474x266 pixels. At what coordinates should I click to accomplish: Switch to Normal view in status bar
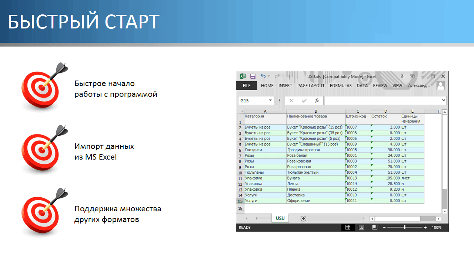[x=348, y=228]
